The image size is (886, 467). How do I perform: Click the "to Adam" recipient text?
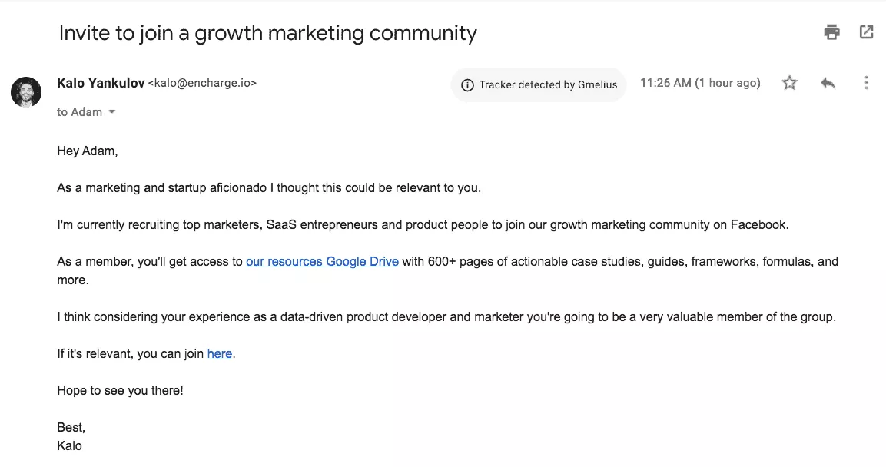[x=79, y=112]
